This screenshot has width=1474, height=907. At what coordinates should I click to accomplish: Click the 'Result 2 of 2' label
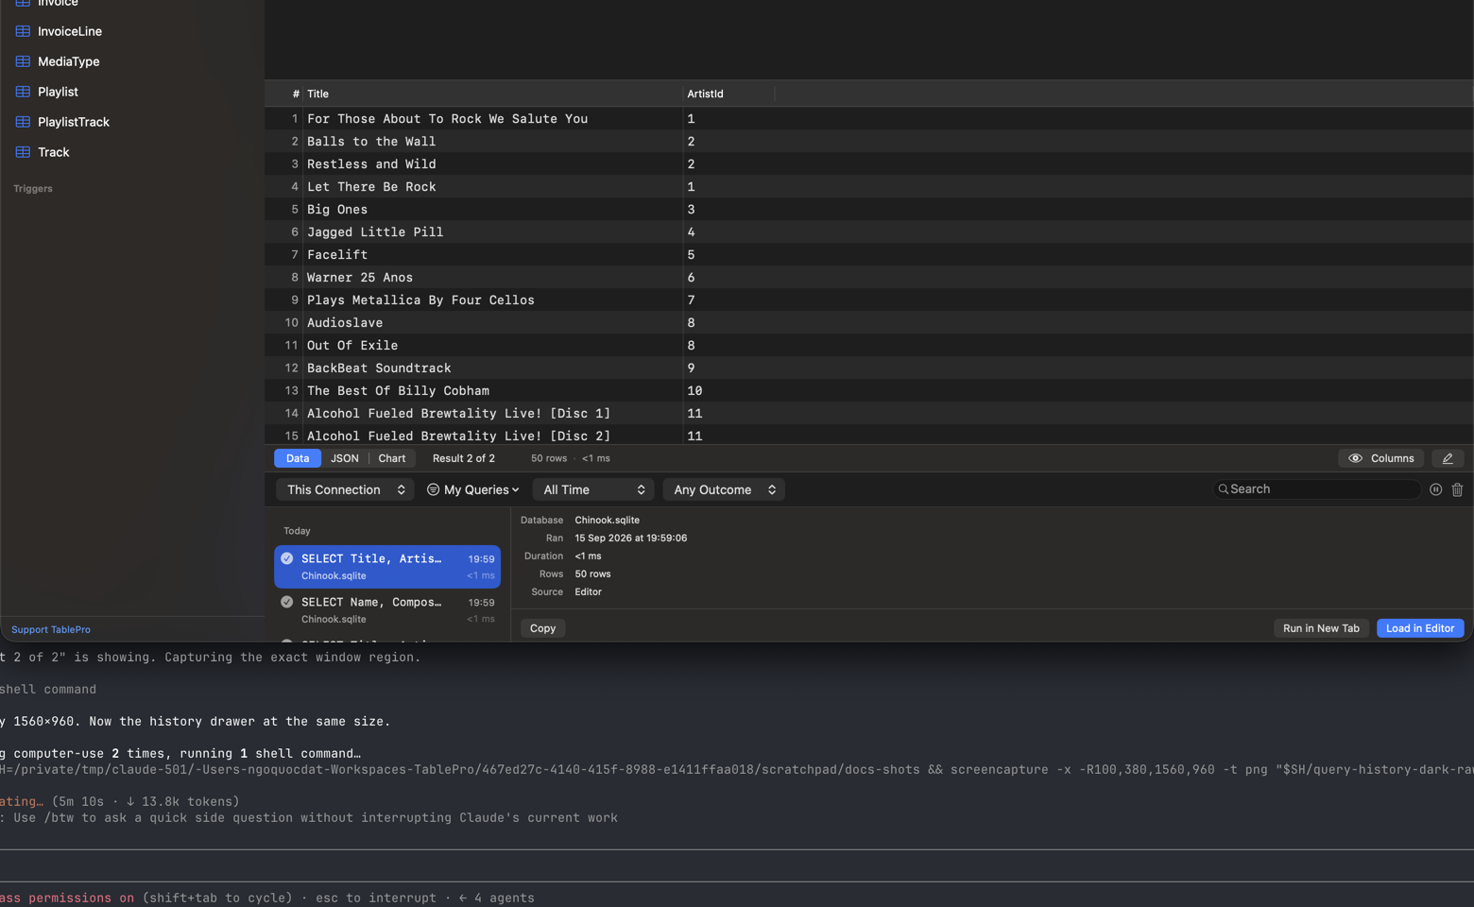[464, 458]
